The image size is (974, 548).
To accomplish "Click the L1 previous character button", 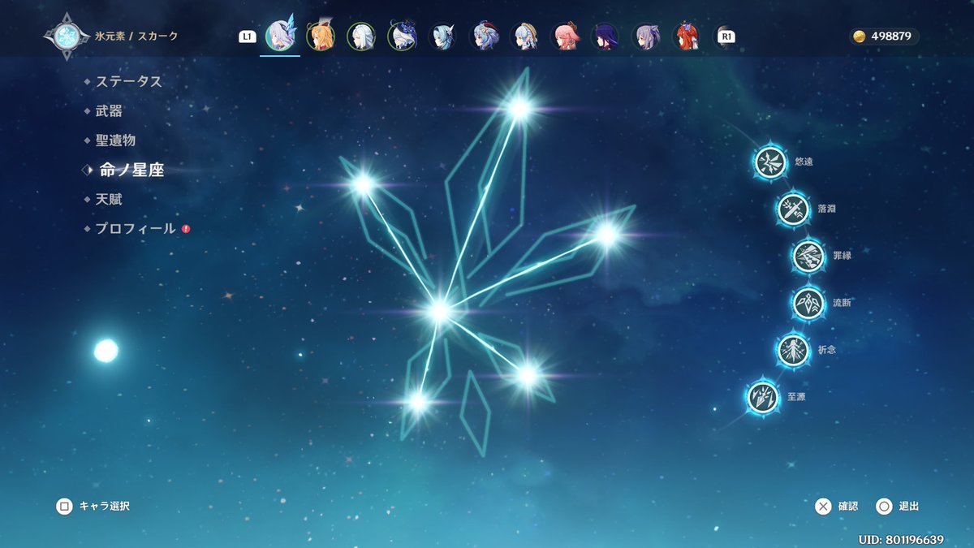I will tap(247, 37).
